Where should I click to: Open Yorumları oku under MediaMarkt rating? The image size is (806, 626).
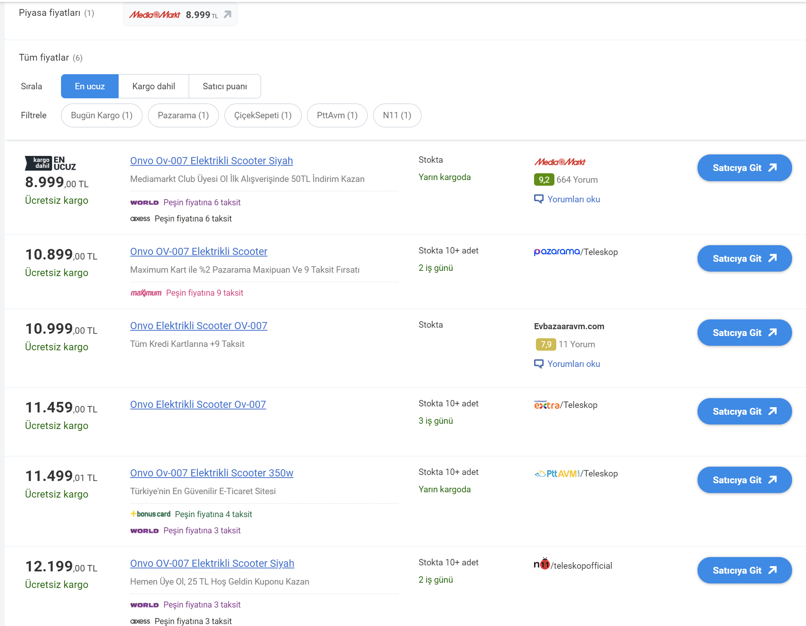pyautogui.click(x=573, y=199)
